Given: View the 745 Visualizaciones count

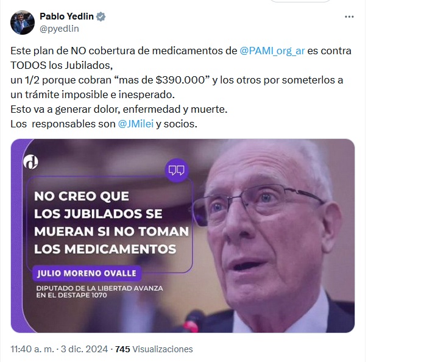Looking at the screenshot, I should (154, 349).
